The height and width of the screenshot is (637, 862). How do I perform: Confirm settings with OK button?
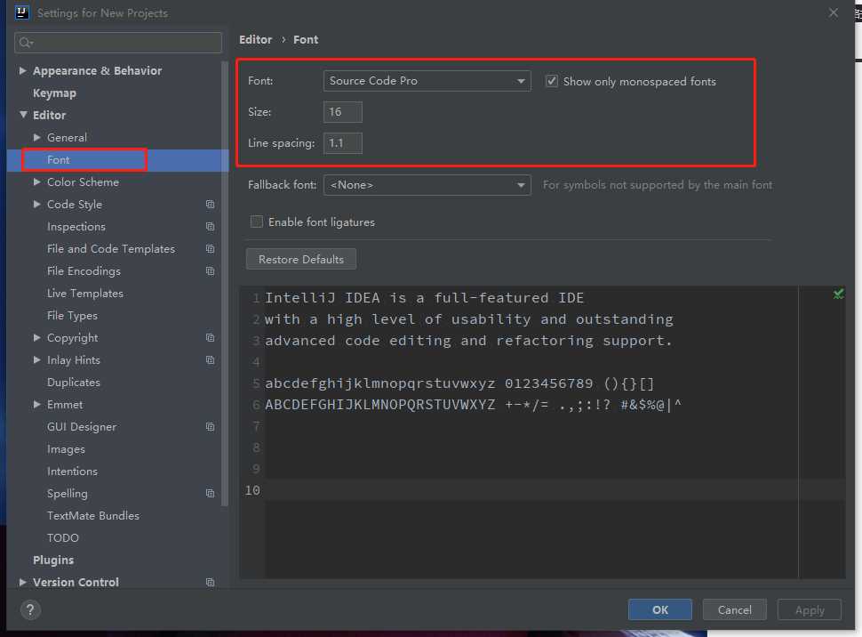659,609
